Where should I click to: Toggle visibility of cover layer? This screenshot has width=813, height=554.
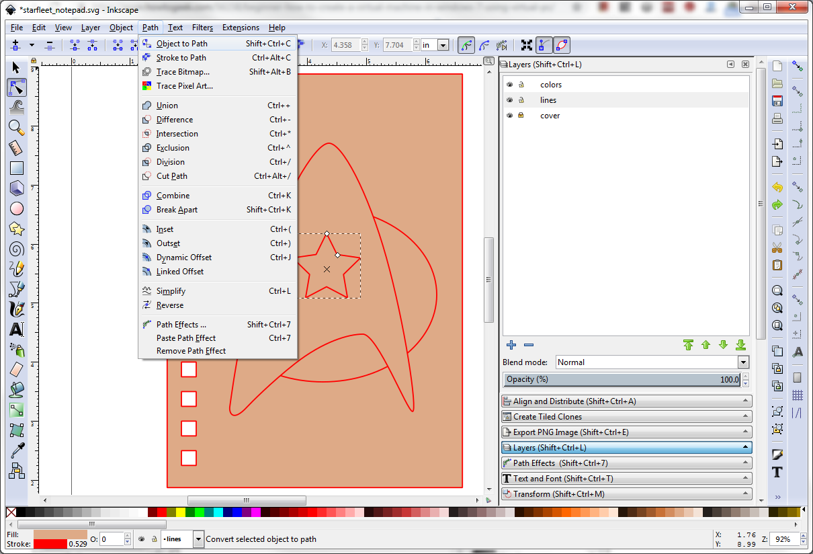pos(510,116)
